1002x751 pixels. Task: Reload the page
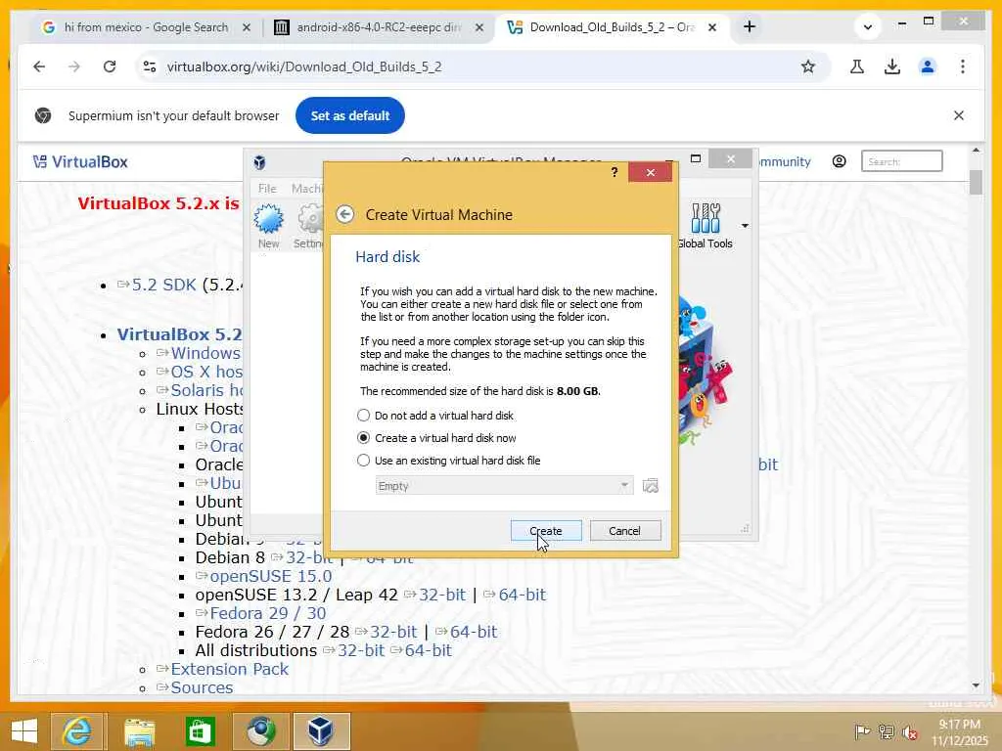[110, 66]
